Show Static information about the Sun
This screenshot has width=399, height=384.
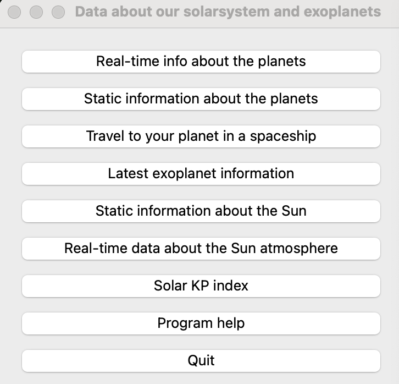[201, 211]
